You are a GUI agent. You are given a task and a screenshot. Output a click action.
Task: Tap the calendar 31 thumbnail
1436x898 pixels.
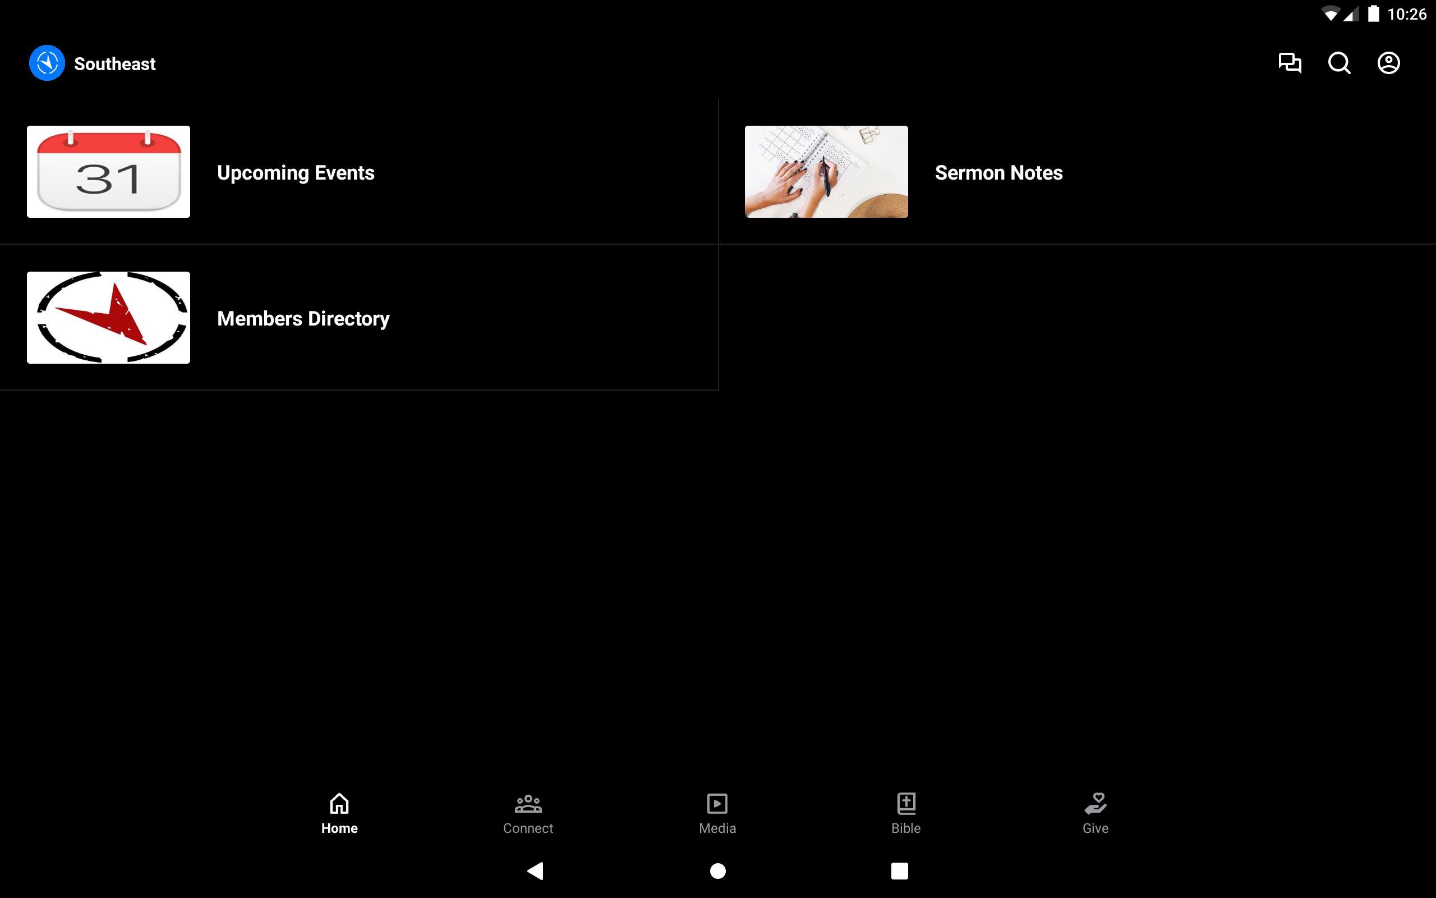(109, 172)
